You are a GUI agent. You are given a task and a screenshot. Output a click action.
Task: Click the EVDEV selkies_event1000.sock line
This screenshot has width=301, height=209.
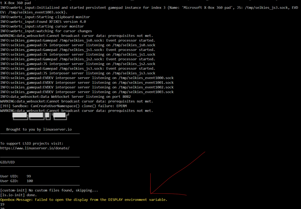pyautogui.click(x=87, y=78)
